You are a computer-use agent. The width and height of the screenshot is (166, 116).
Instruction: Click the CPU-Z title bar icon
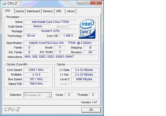(4, 4)
